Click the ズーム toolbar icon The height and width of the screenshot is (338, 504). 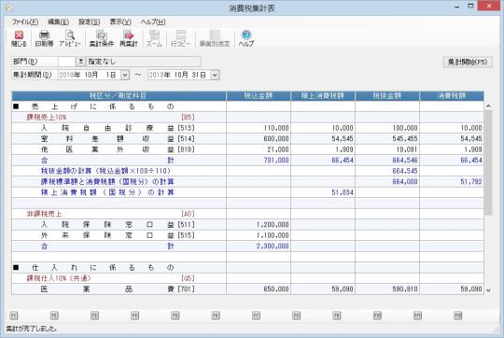click(x=154, y=38)
